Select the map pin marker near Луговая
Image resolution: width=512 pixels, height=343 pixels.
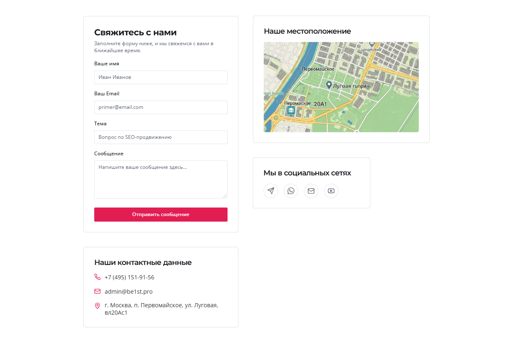[x=329, y=85]
